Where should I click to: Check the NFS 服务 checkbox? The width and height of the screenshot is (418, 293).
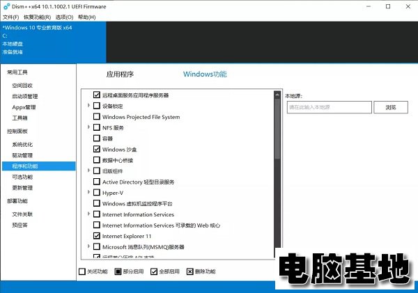coord(97,127)
